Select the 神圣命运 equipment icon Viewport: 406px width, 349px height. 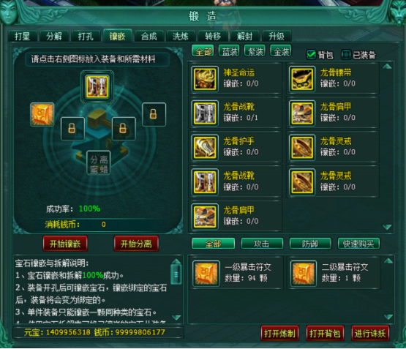point(205,78)
